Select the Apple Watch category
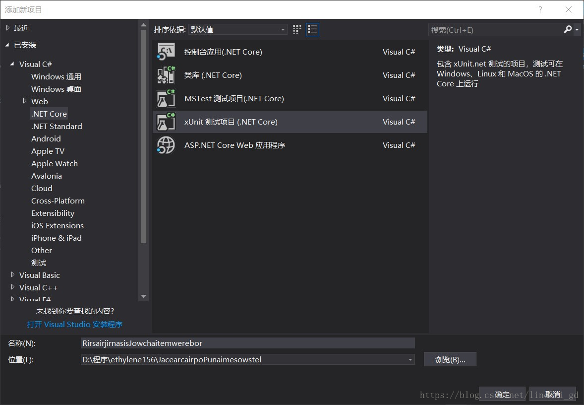The width and height of the screenshot is (584, 405). click(55, 163)
